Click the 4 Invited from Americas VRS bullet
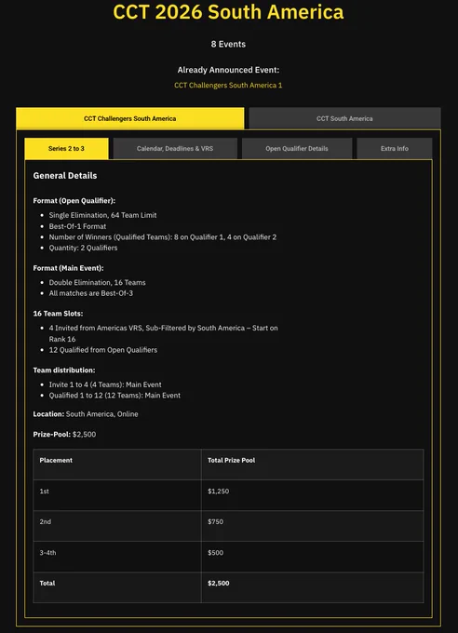The image size is (458, 633). coord(164,333)
